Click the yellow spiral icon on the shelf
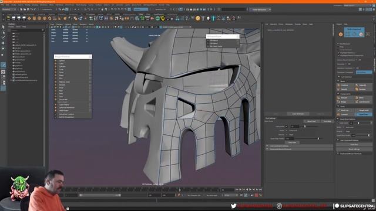Screen dimensions: 376x211 click(163, 18)
